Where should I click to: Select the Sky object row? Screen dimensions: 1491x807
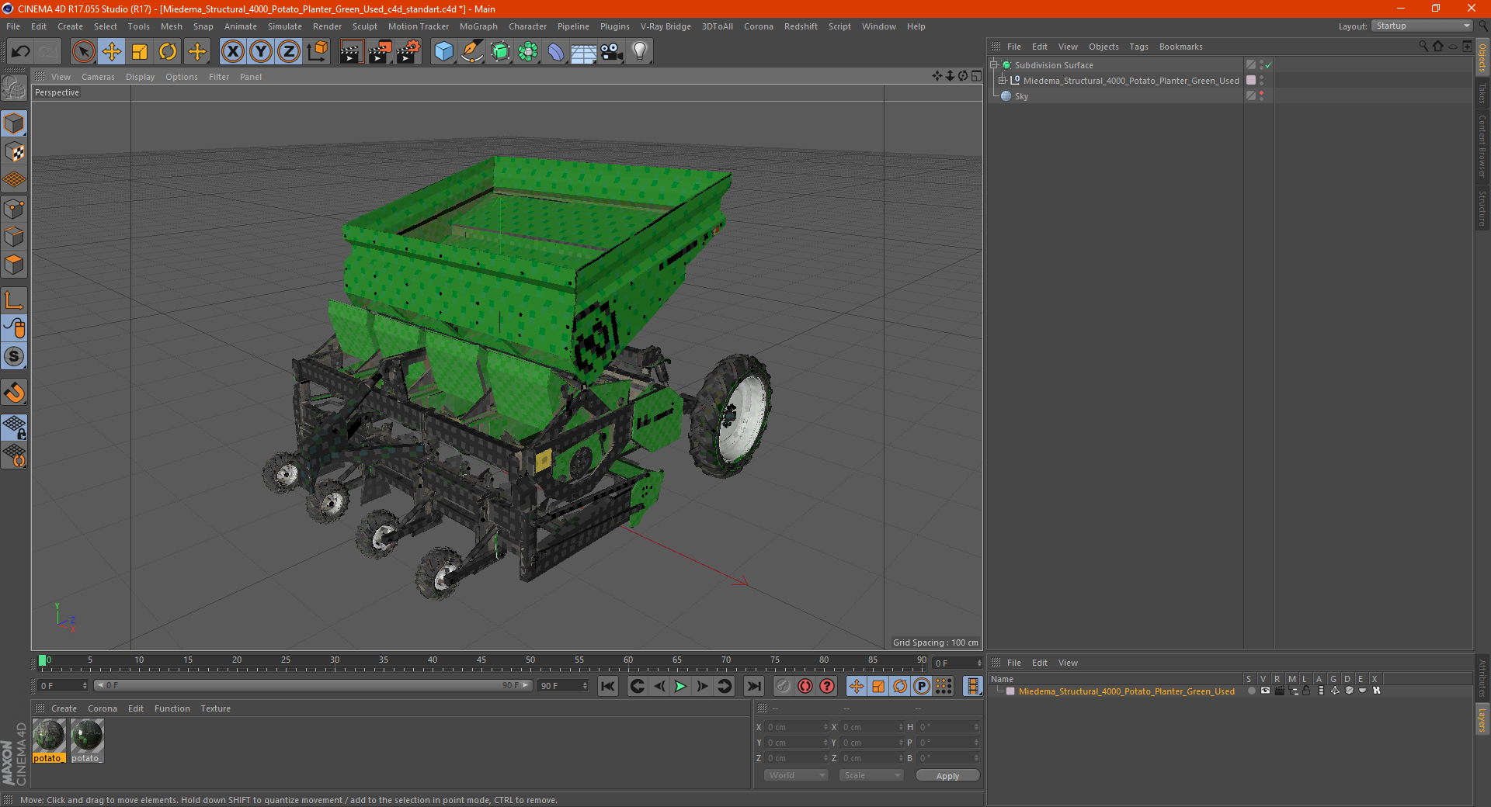[1116, 96]
